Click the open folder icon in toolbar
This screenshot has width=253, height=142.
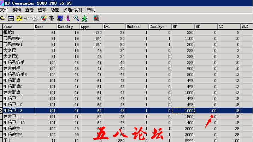click(x=3, y=18)
